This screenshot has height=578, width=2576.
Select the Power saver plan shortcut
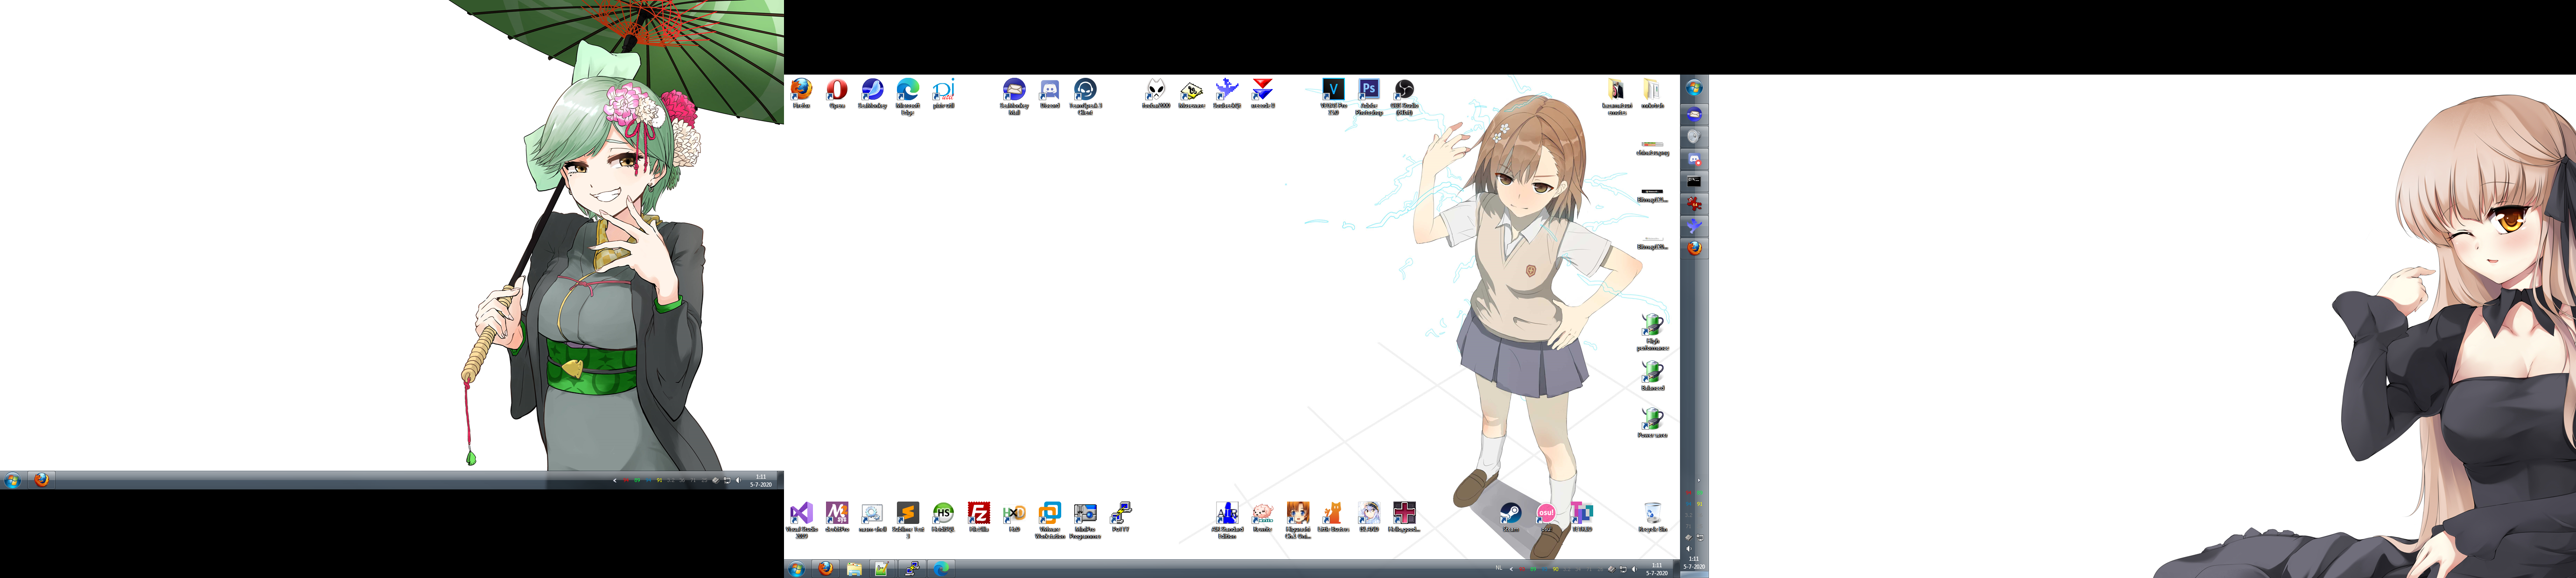pyautogui.click(x=1652, y=423)
